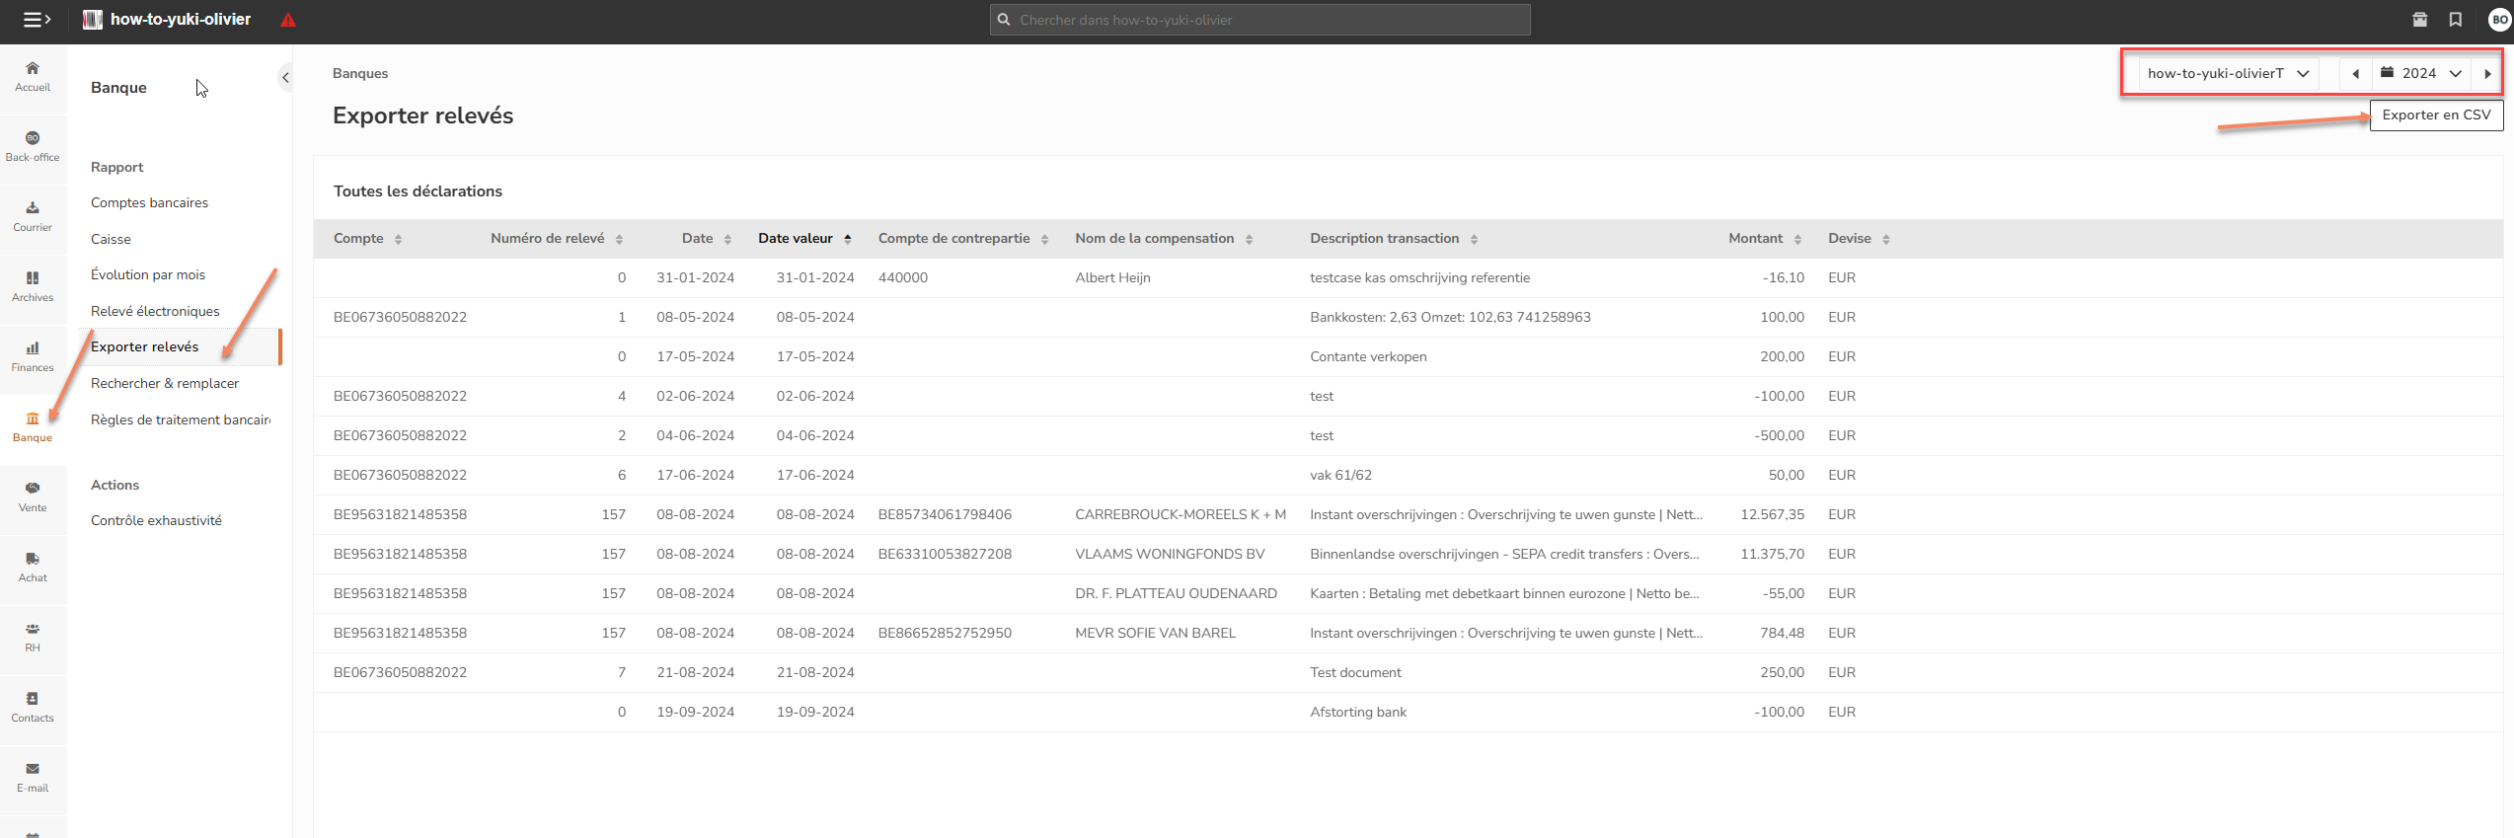The image size is (2514, 838).
Task: Click counterparty account BE85734061798406
Action: [x=945, y=514]
